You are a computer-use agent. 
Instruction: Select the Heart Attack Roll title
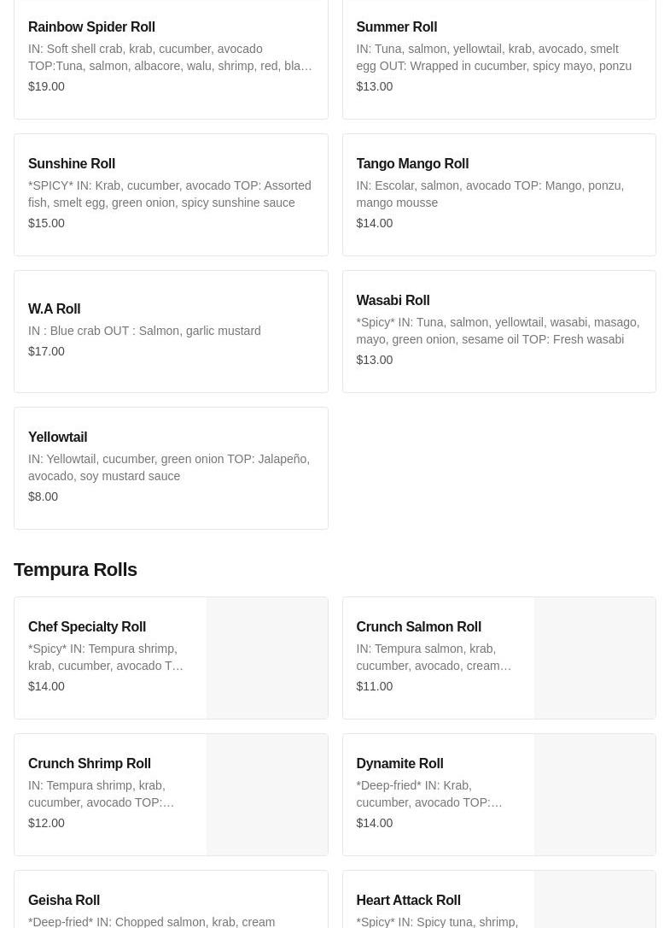[x=408, y=901]
